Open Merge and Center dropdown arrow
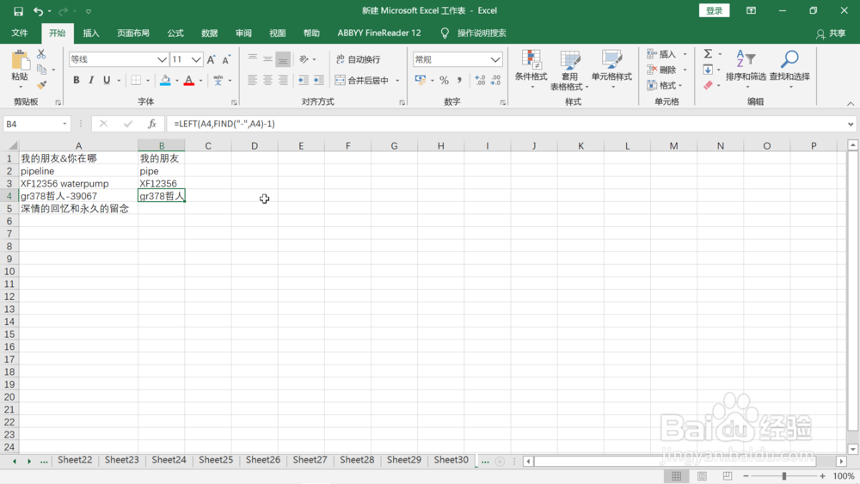Viewport: 860px width, 484px height. (x=397, y=81)
